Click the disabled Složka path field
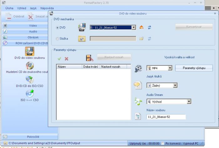The height and width of the screenshot is (148, 219). [113, 39]
